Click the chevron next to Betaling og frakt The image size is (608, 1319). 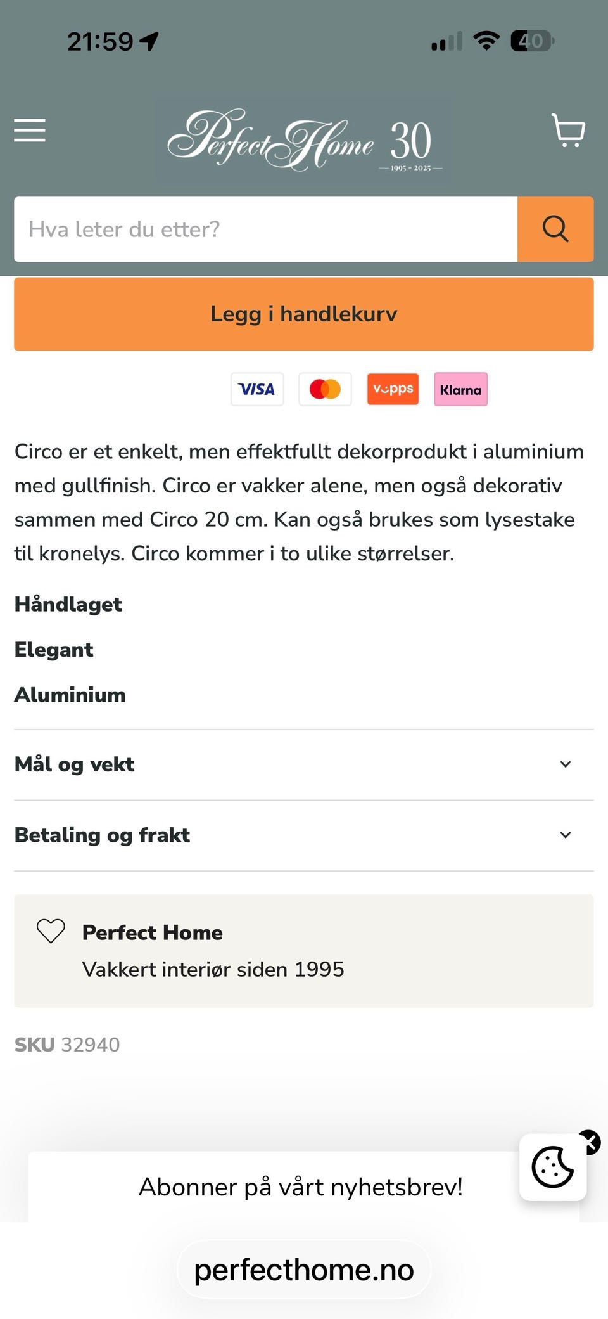[566, 835]
